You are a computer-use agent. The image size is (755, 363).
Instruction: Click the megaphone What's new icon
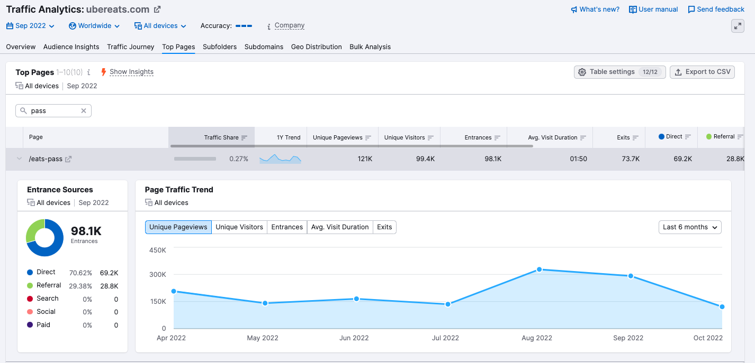coord(574,10)
